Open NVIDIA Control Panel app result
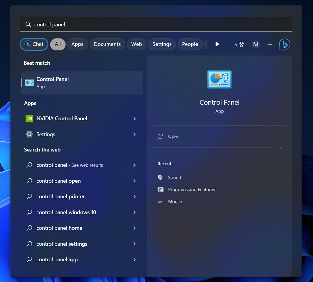This screenshot has height=282, width=313. tap(82, 118)
